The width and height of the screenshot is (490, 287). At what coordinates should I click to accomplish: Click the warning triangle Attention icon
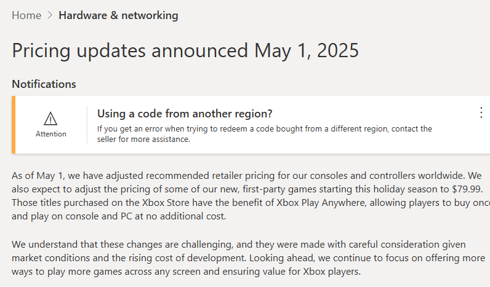point(50,119)
